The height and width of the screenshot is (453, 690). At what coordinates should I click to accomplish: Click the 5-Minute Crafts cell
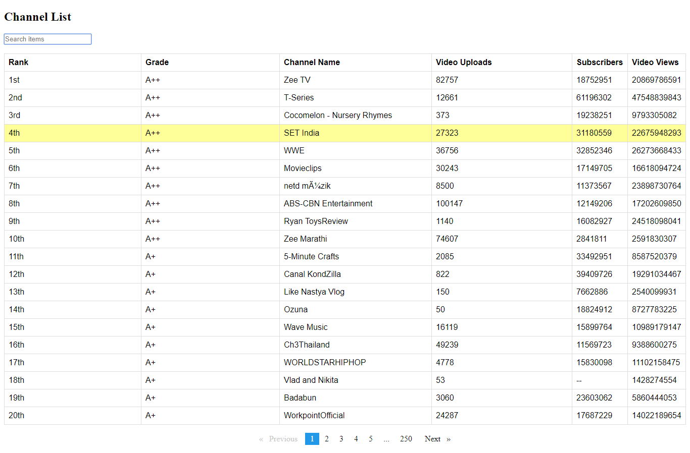click(356, 257)
